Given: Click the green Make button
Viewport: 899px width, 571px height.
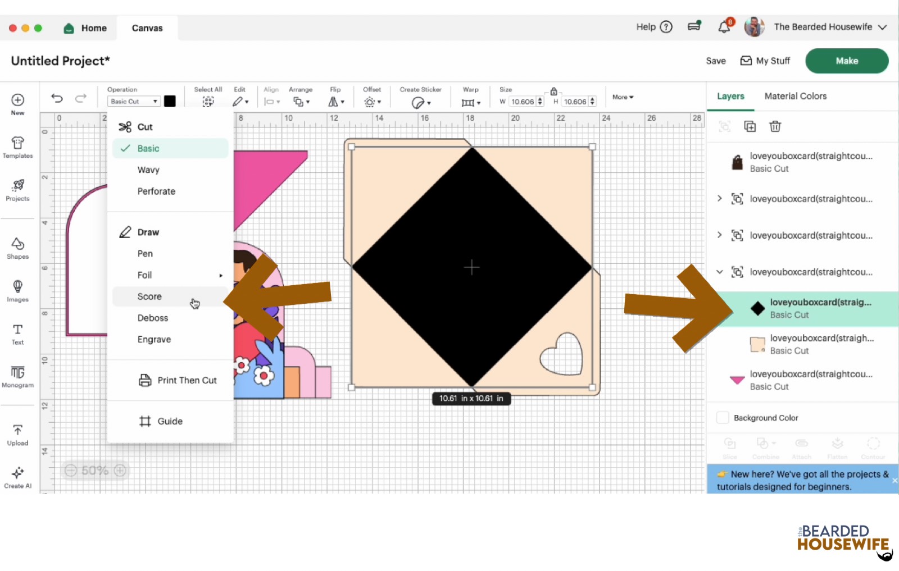Looking at the screenshot, I should [x=846, y=61].
